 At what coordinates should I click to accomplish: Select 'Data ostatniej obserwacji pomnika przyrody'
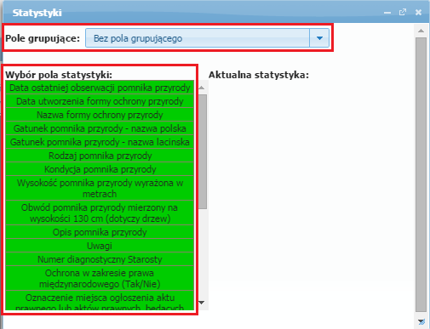click(100, 88)
